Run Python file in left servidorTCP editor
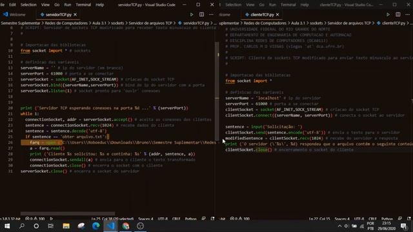The height and width of the screenshot is (232, 413). (192, 14)
